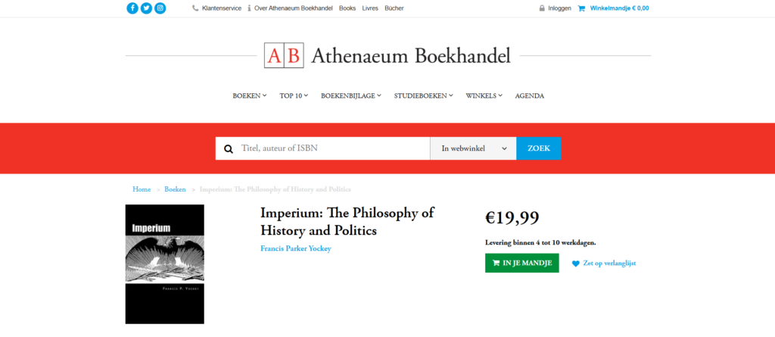Image resolution: width=775 pixels, height=337 pixels.
Task: Open the Instagram social icon
Action: point(160,8)
